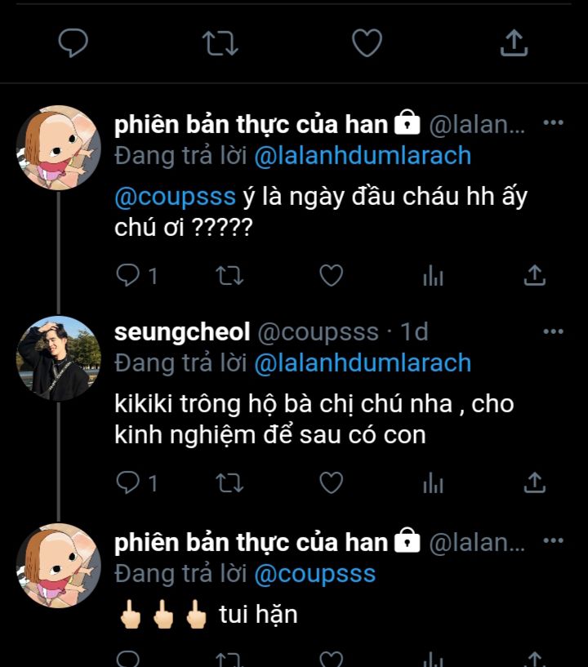Share the main tweet at the top
The width and height of the screenshot is (588, 667).
(514, 42)
